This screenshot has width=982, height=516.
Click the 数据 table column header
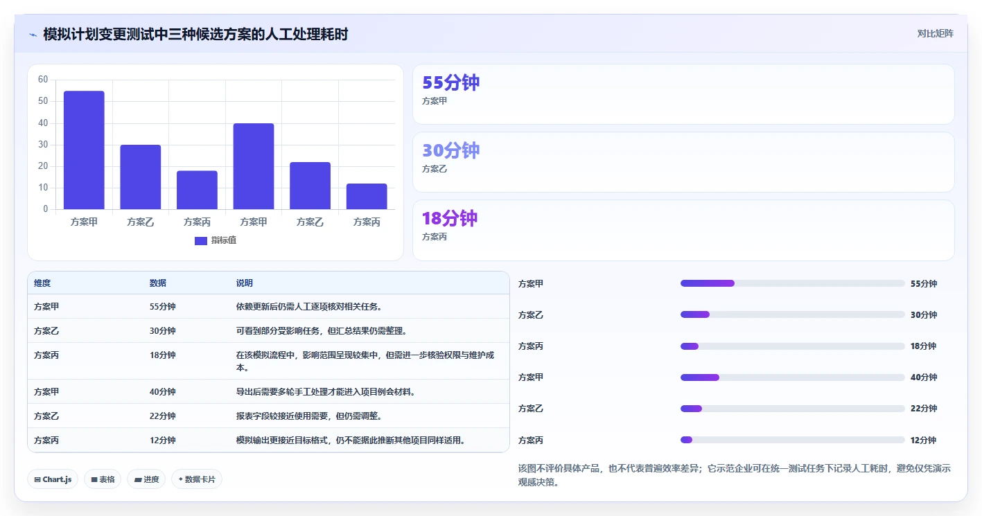point(158,283)
